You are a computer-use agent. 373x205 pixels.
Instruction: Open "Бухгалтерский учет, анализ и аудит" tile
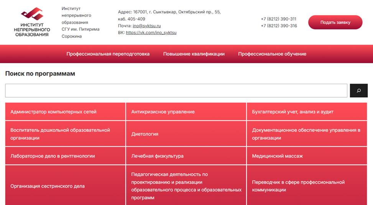(307, 112)
